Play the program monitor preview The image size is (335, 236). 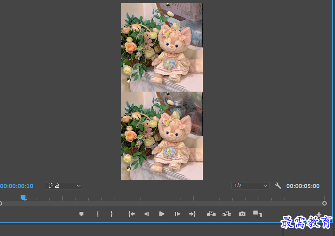coord(162,214)
